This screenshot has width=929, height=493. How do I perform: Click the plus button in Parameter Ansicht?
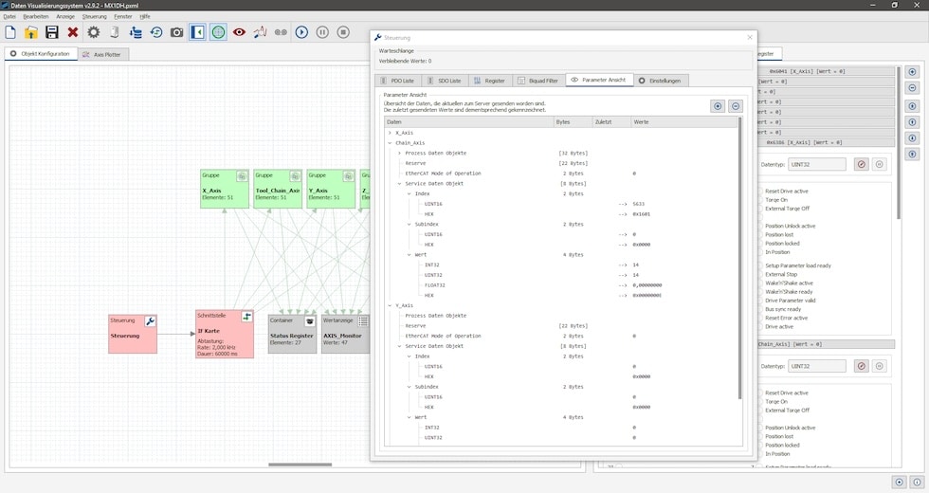[x=718, y=106]
